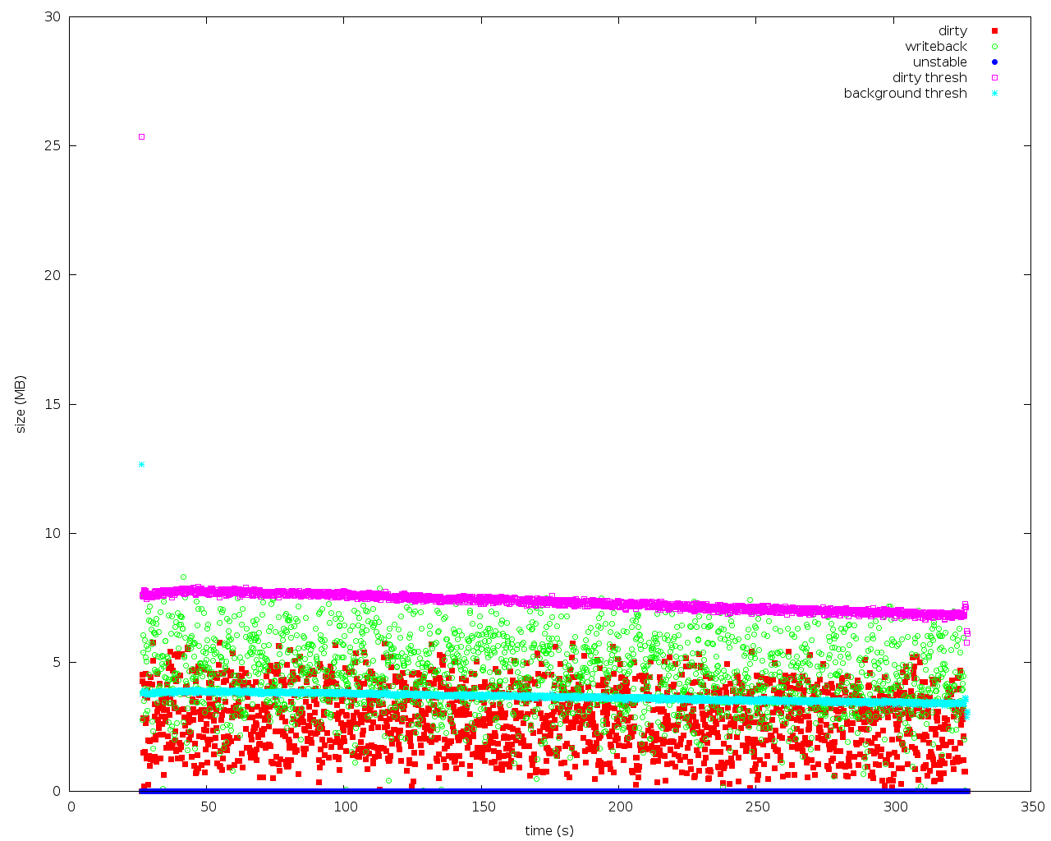
Task: Click the magenta square dirty thresh marker
Action: pyautogui.click(x=994, y=77)
